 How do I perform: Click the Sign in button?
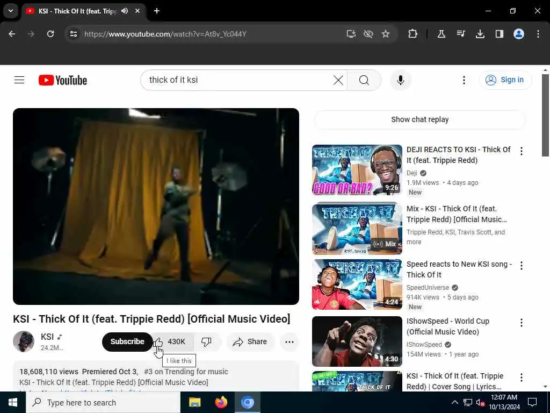click(x=505, y=80)
